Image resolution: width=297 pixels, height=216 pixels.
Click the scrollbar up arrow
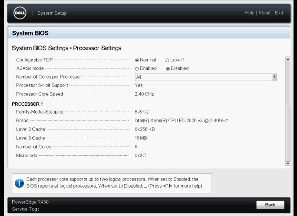pyautogui.click(x=288, y=59)
